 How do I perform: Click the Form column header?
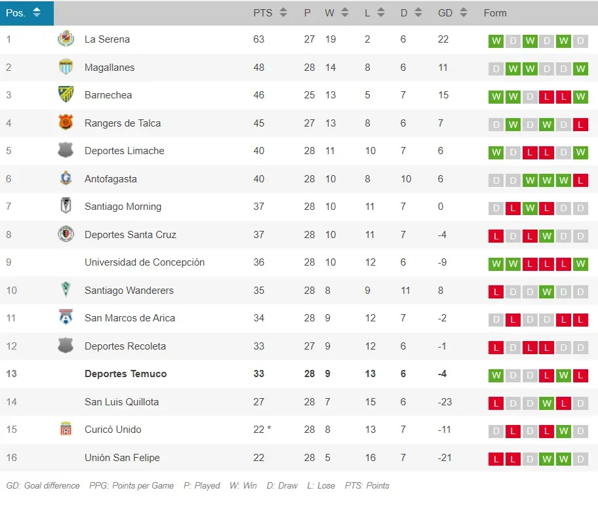tap(495, 12)
